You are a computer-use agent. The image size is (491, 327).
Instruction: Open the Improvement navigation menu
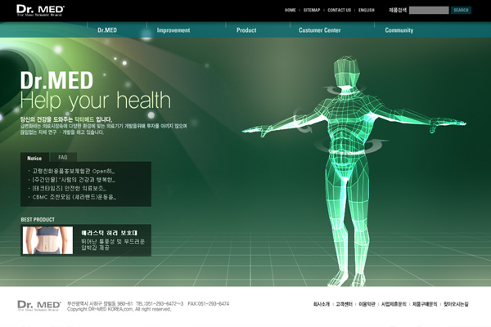pyautogui.click(x=173, y=30)
